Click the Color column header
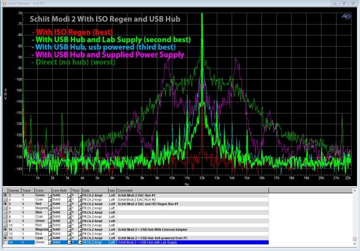 (x=43, y=190)
